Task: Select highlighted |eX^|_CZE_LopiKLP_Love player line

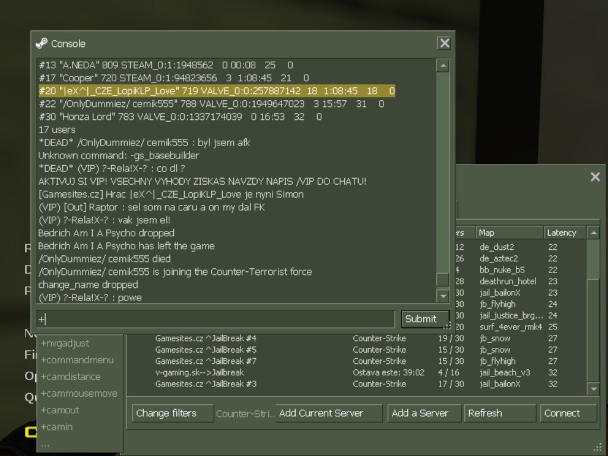Action: (x=217, y=91)
